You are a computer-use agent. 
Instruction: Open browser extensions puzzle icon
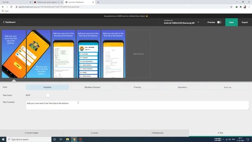click(x=241, y=7)
